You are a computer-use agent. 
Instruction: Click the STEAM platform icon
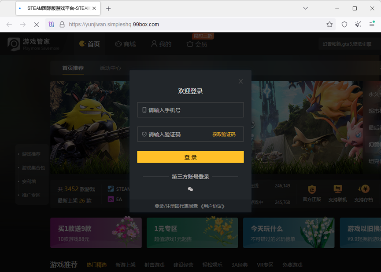[x=111, y=189]
